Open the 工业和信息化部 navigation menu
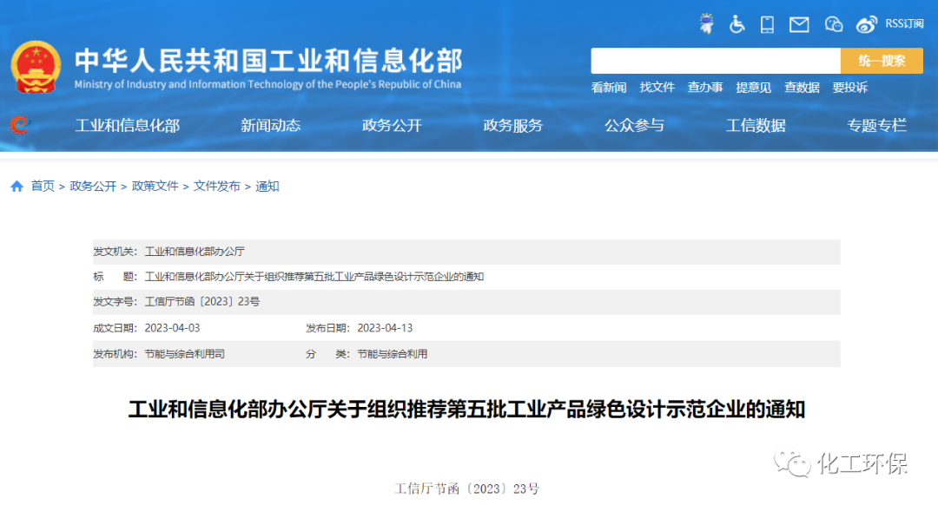The width and height of the screenshot is (938, 505). click(128, 126)
